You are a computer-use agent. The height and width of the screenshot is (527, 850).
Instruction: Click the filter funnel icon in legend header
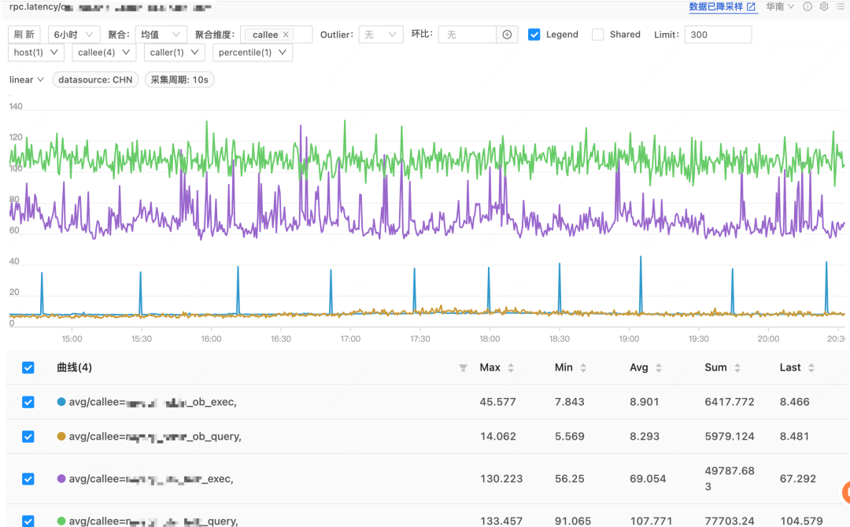pyautogui.click(x=463, y=368)
